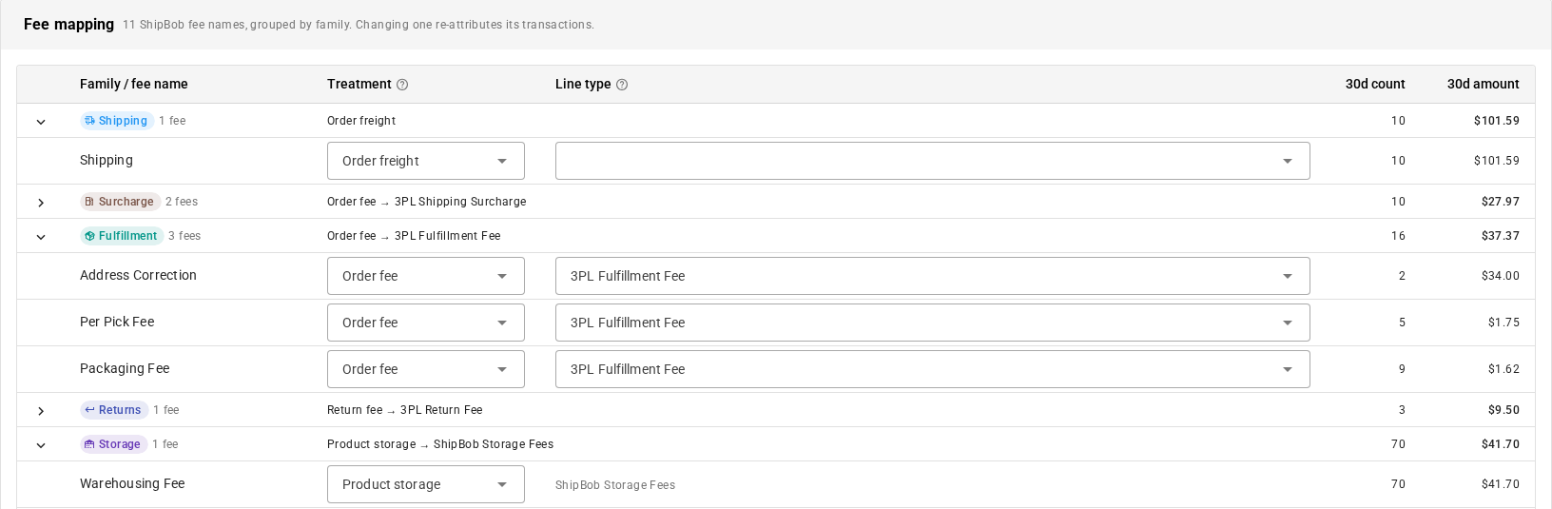The width and height of the screenshot is (1552, 509).
Task: Click the Line type column header
Action: [x=583, y=84]
